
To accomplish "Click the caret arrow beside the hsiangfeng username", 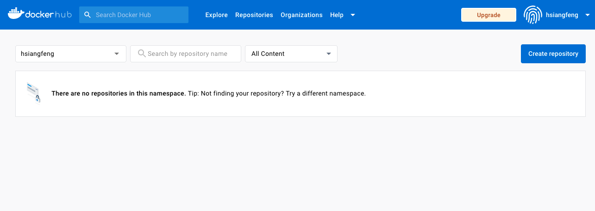I will 587,15.
